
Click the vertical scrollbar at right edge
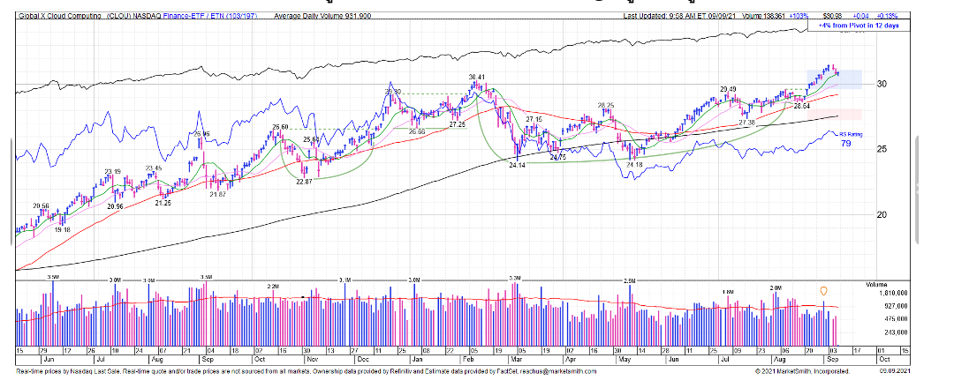[x=919, y=132]
